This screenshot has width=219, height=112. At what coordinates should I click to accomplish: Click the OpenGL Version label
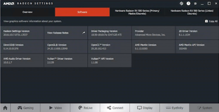click(57, 45)
